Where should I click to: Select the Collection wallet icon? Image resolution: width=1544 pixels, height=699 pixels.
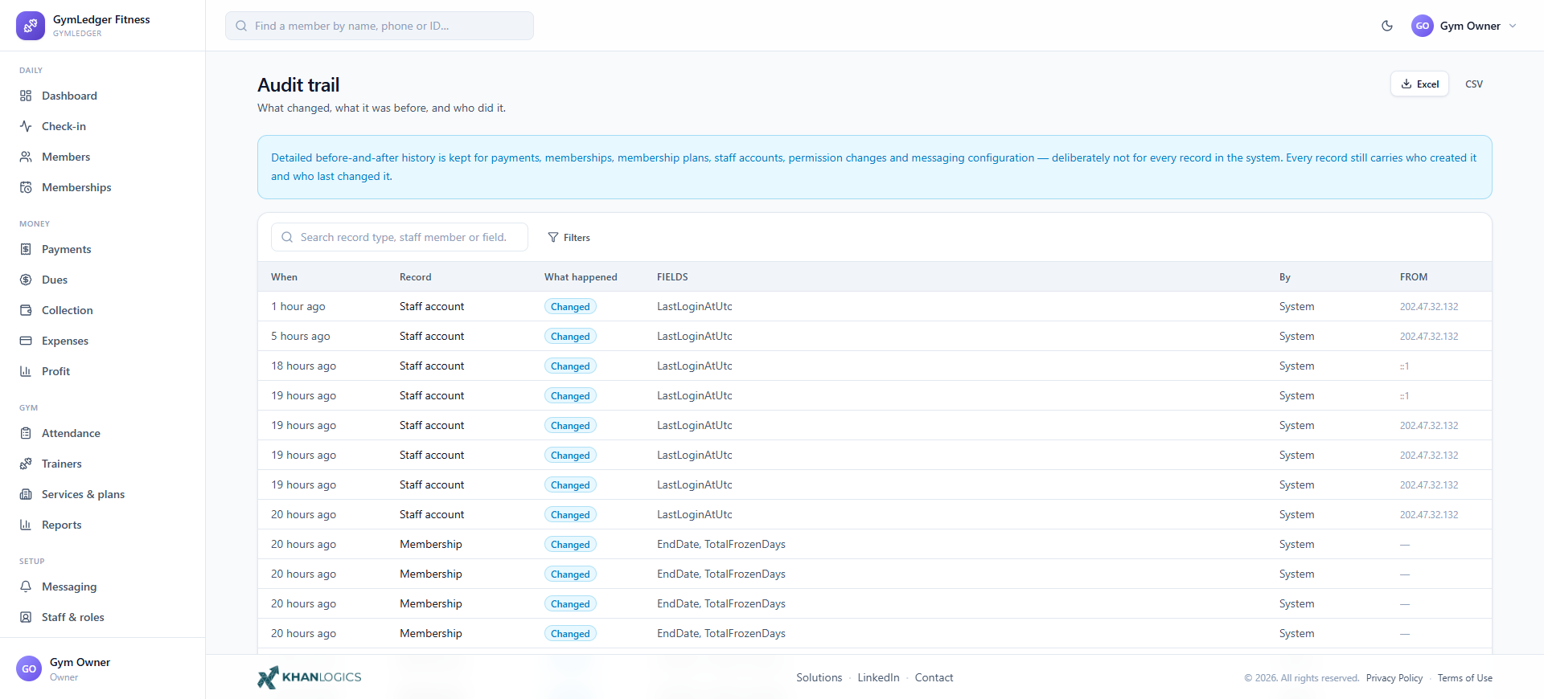point(26,310)
